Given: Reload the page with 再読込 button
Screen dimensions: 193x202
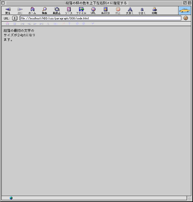Looking at the screenshot, I should pos(57,10).
